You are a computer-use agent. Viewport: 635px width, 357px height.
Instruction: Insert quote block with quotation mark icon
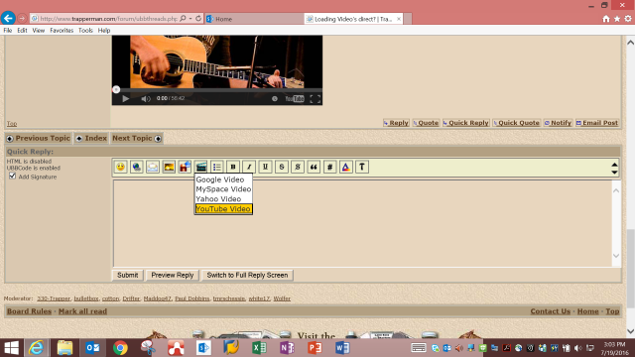tap(314, 167)
